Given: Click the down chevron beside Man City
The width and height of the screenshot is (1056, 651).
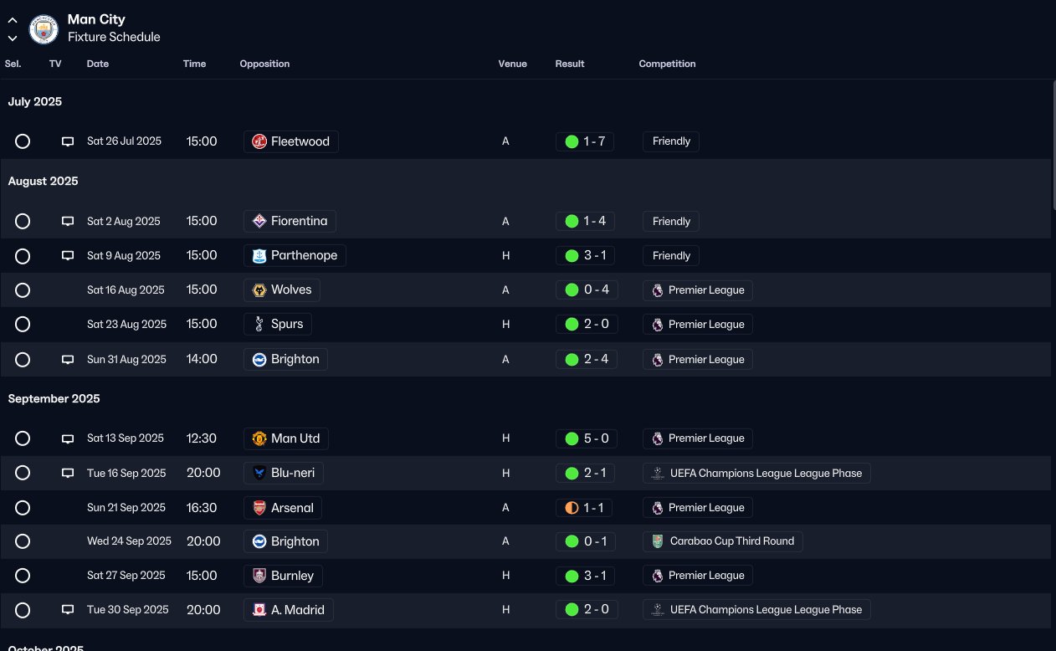Looking at the screenshot, I should click(x=13, y=38).
